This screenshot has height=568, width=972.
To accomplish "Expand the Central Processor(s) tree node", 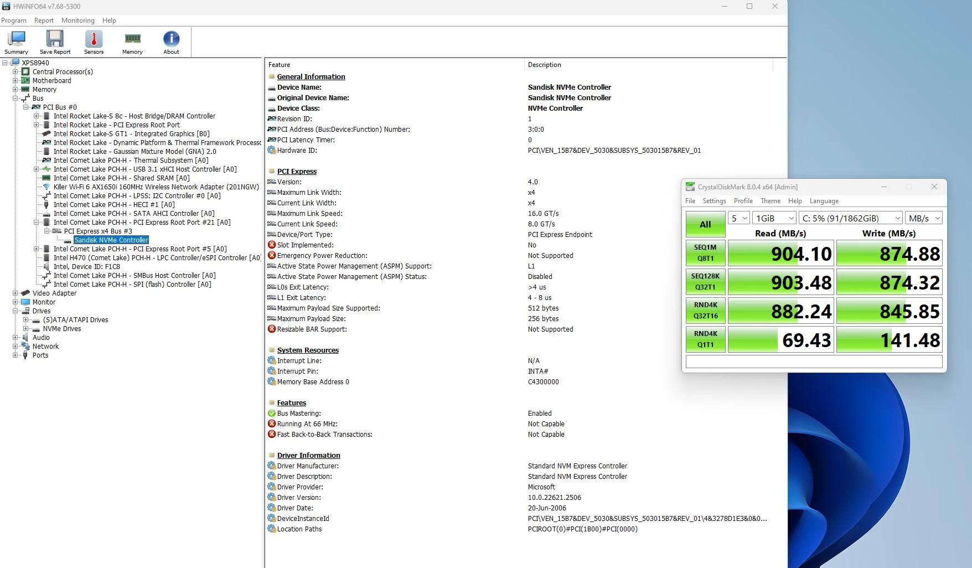I will point(15,72).
